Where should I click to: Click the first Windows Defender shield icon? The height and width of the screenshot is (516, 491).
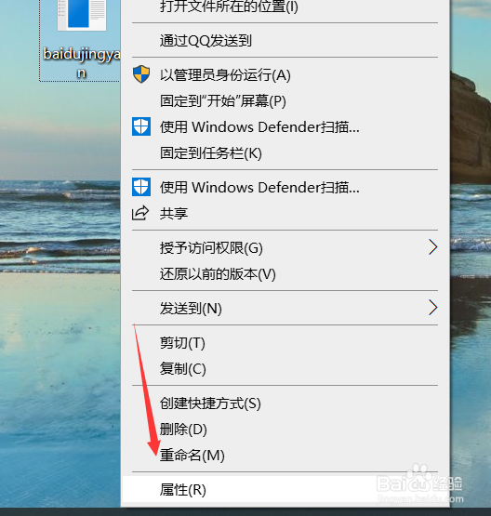pyautogui.click(x=141, y=126)
